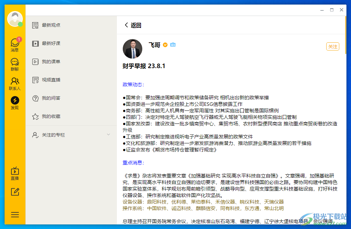Image resolution: width=351 pixels, height=229 pixels.
Task: Click author name 飞哥
Action: click(154, 45)
